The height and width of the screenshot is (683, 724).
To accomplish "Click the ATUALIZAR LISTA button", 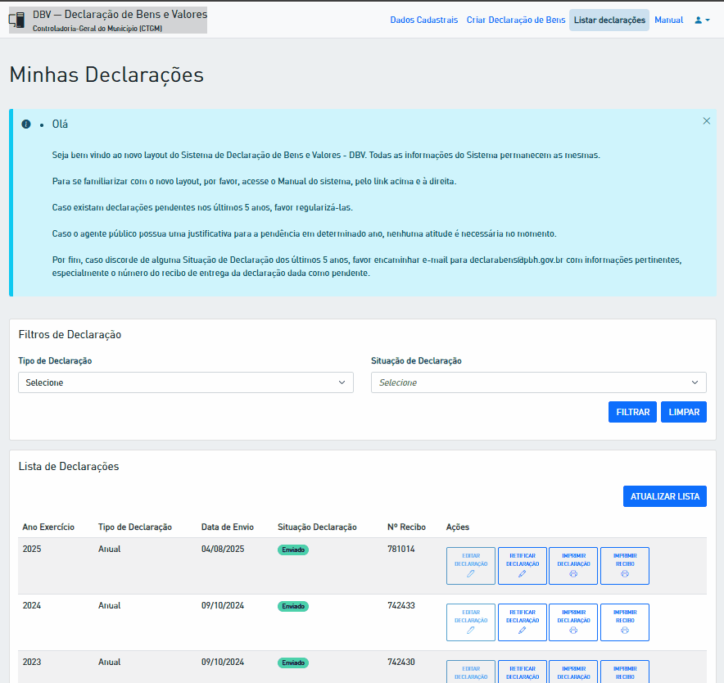I will click(x=664, y=496).
